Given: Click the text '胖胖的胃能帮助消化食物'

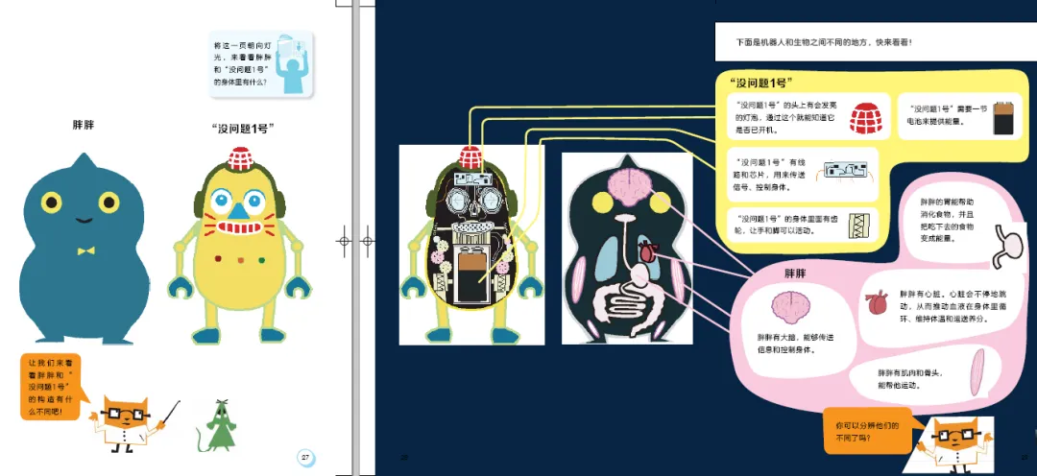Looking at the screenshot, I should (947, 220).
